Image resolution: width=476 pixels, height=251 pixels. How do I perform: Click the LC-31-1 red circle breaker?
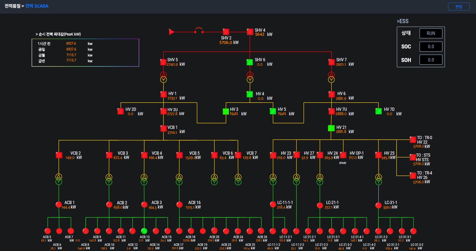tap(379, 205)
